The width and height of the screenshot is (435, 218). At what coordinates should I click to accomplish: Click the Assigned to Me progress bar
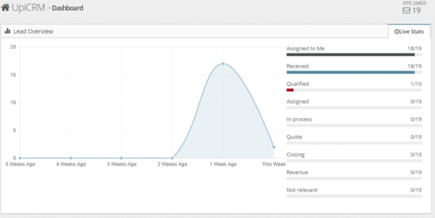354,55
